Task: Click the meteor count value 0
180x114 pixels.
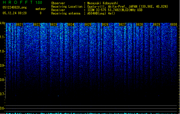Action: click(x=41, y=13)
